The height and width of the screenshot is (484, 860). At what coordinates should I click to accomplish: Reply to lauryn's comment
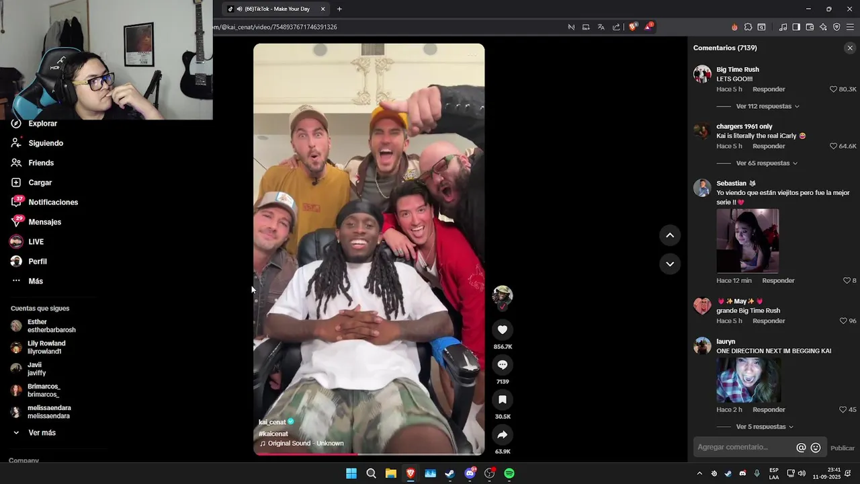coord(769,409)
